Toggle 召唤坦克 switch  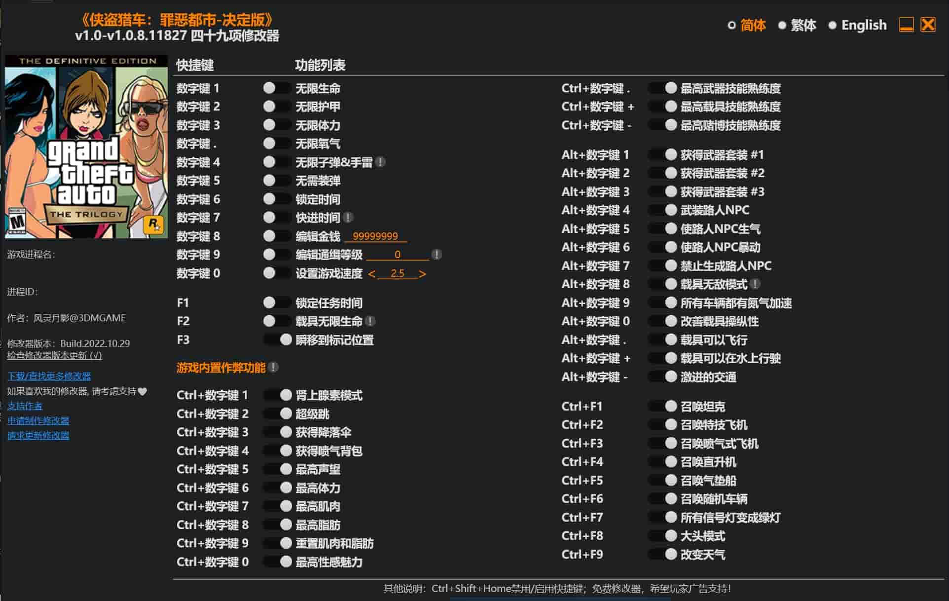(x=662, y=407)
